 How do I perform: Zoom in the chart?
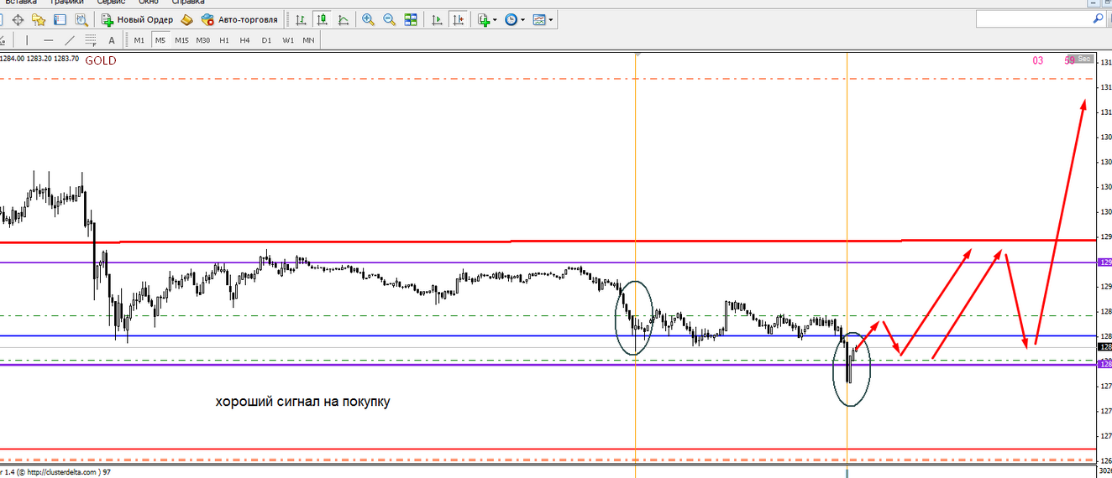(368, 19)
